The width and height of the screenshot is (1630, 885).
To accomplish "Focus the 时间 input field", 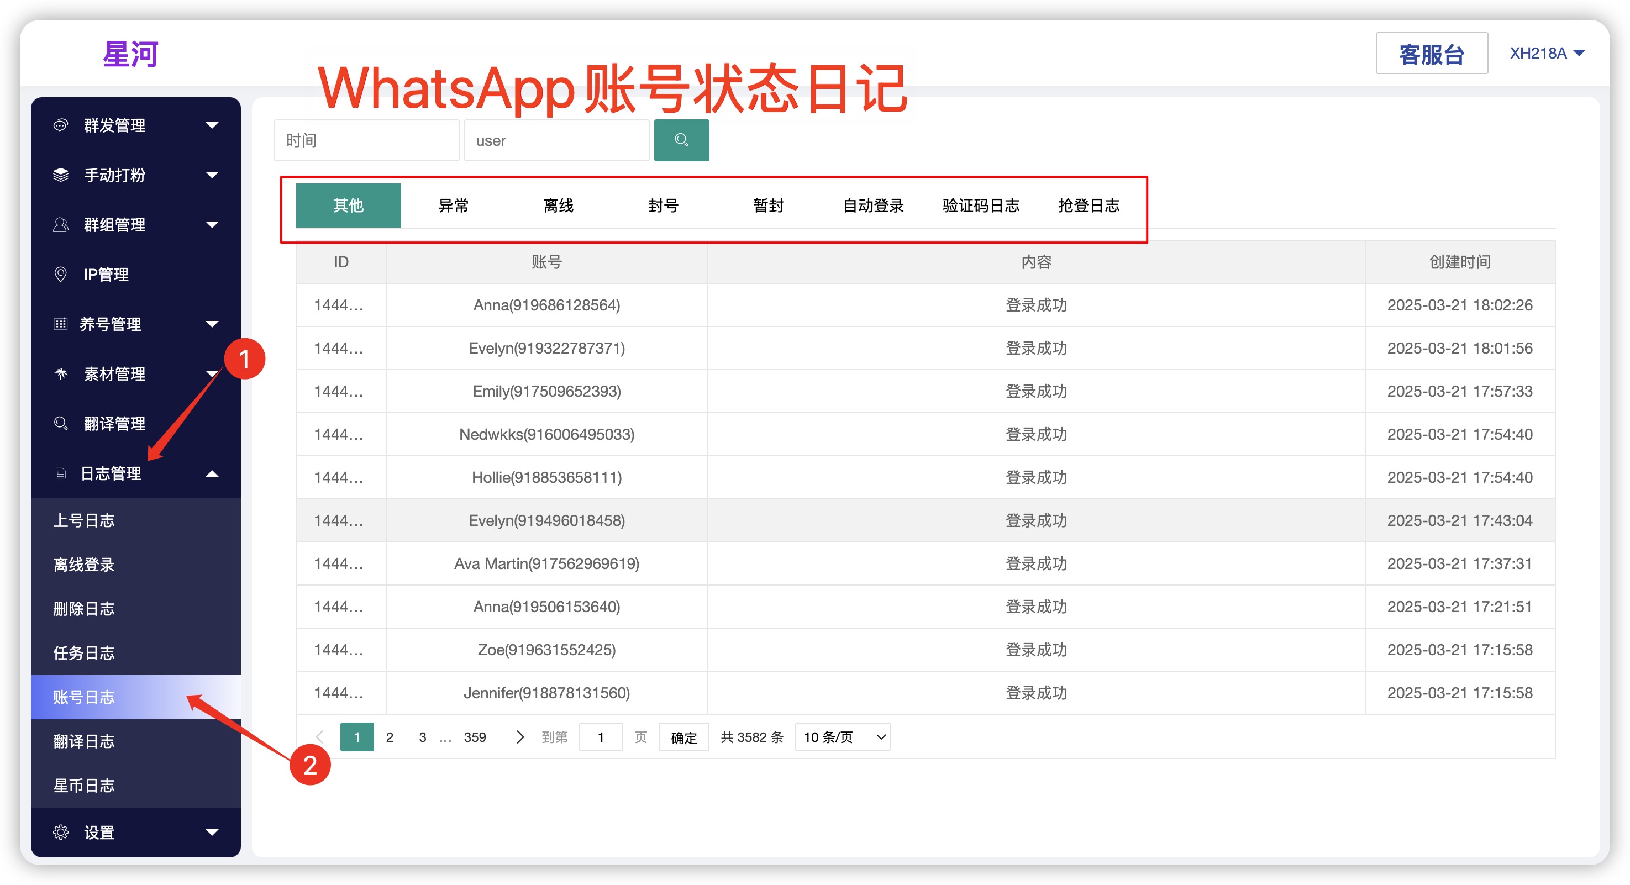I will (x=366, y=140).
